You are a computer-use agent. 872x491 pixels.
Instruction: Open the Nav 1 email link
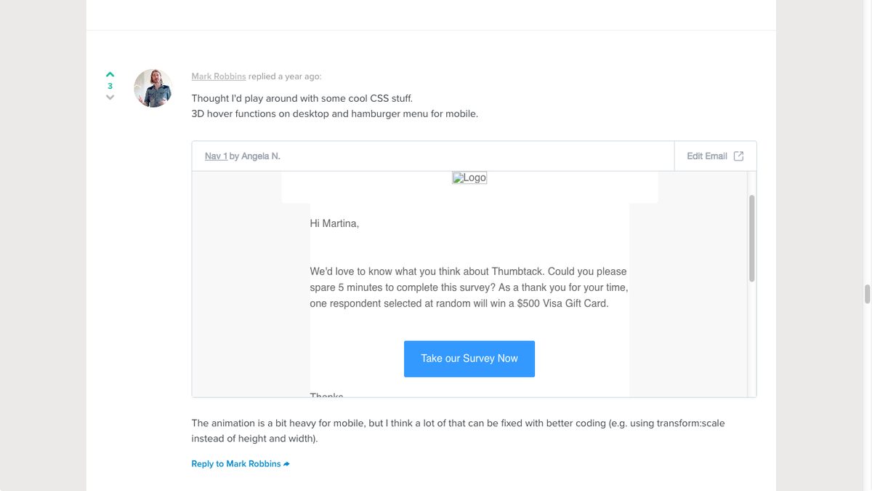(x=216, y=156)
